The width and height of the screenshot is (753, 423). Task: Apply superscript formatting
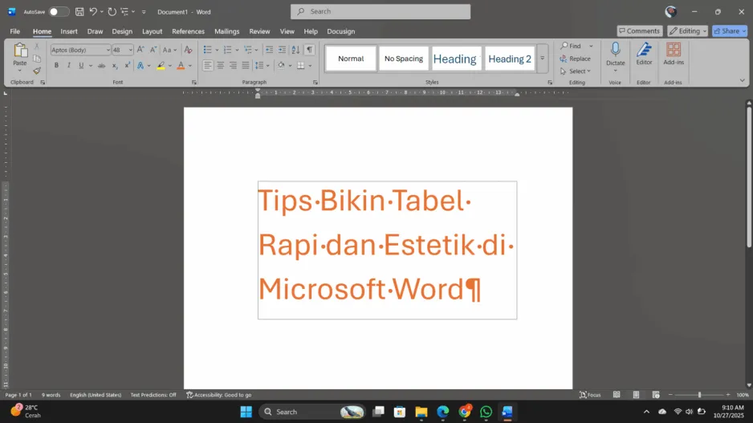(x=128, y=65)
